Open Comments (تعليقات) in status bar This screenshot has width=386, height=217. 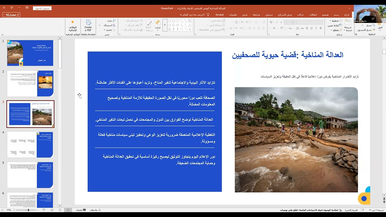tap(81, 210)
